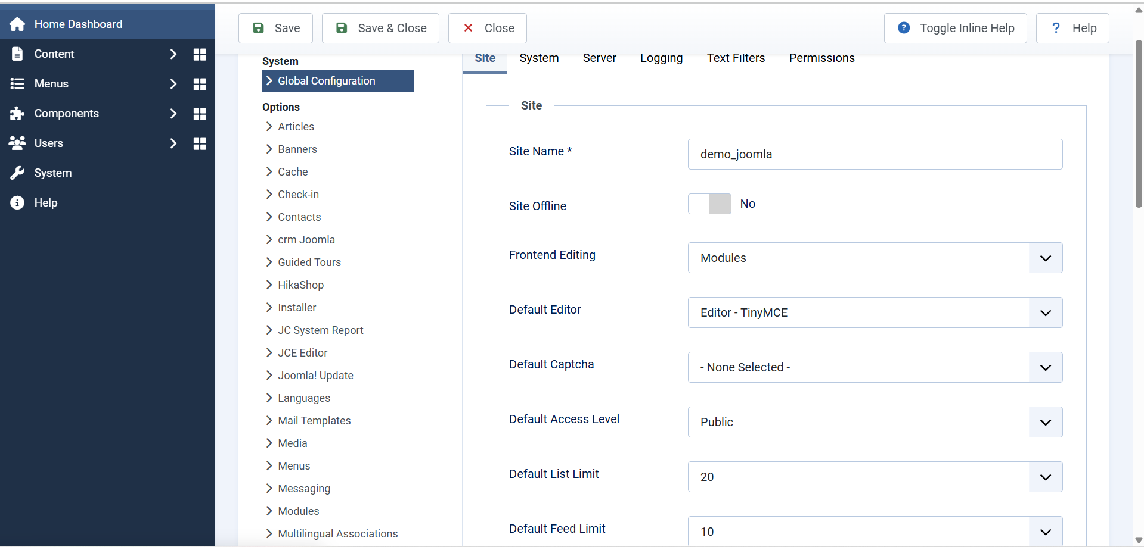Screen dimensions: 1144x547
Task: Open the Menus dashboard grid icon
Action: coord(200,84)
